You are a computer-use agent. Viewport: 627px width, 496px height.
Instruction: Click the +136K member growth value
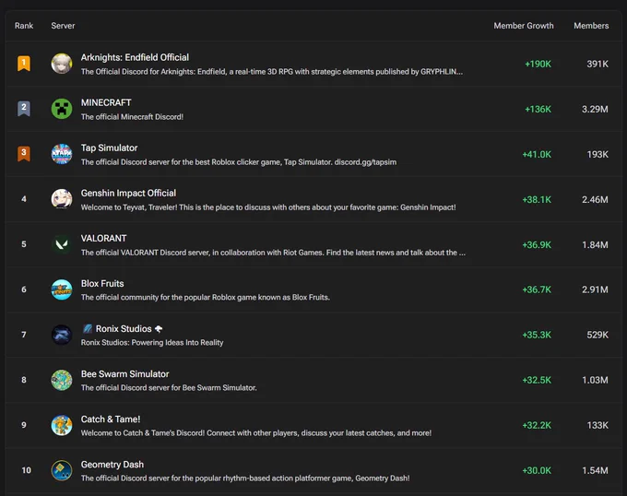coord(538,109)
